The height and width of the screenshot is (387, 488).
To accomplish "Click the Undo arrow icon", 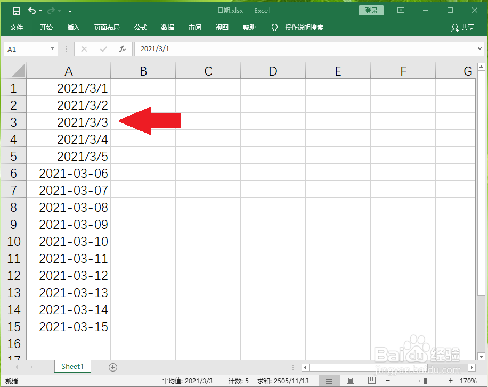I will tap(32, 11).
